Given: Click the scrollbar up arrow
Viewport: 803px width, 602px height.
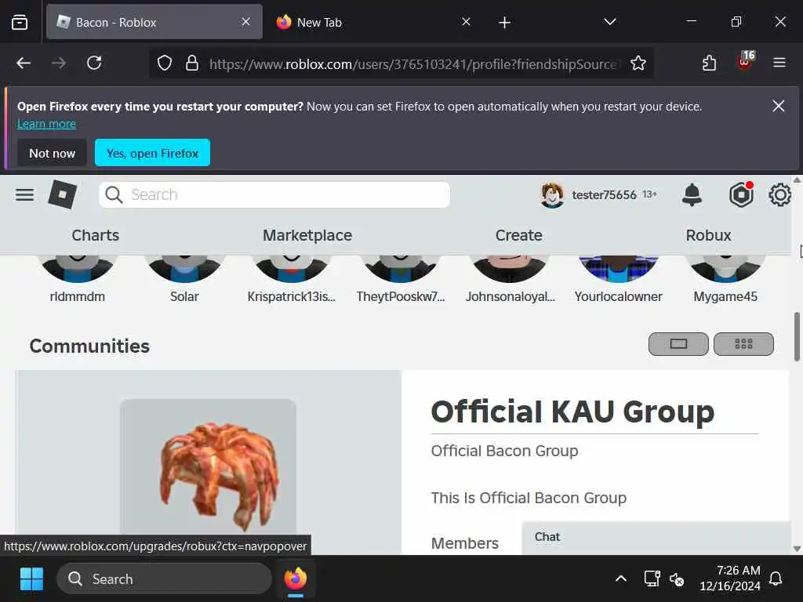Looking at the screenshot, I should 797,180.
